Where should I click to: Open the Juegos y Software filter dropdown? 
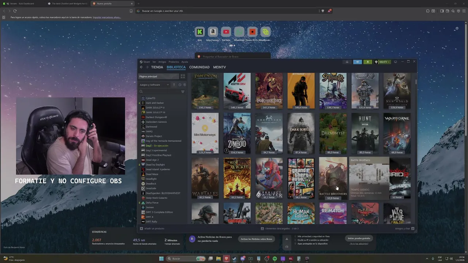(x=154, y=85)
